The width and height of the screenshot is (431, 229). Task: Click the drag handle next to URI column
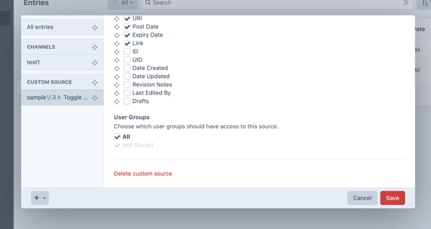click(117, 19)
